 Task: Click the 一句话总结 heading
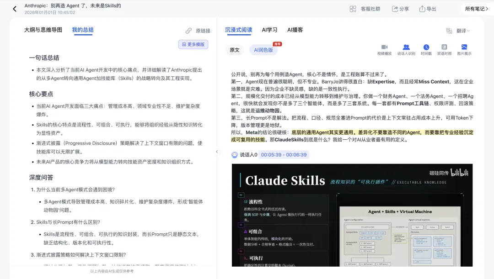[x=44, y=58]
